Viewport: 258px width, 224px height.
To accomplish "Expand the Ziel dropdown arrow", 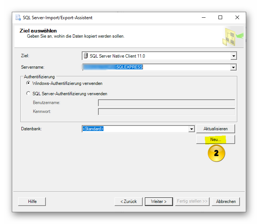I will (233, 56).
